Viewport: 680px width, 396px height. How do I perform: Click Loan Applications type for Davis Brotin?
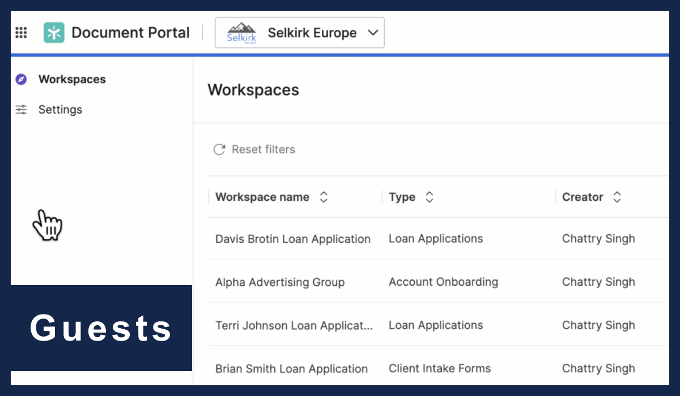point(435,238)
